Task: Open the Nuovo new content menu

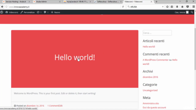Action: point(55,12)
